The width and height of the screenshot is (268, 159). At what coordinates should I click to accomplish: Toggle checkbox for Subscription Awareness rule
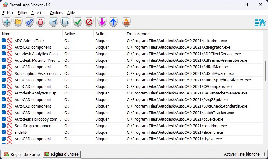pos(4,73)
